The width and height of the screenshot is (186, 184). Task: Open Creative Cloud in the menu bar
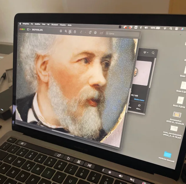click(125, 27)
